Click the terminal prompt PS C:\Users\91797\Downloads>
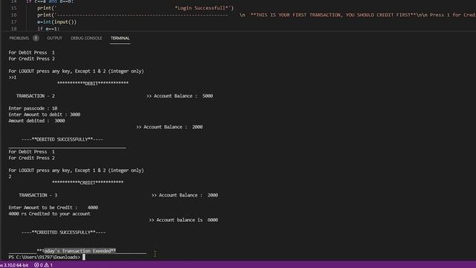Image resolution: width=476 pixels, height=268 pixels. [45, 257]
